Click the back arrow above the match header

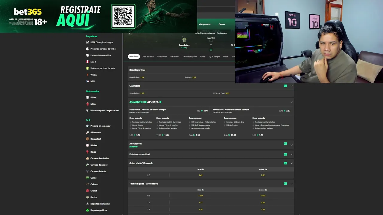pyautogui.click(x=130, y=33)
